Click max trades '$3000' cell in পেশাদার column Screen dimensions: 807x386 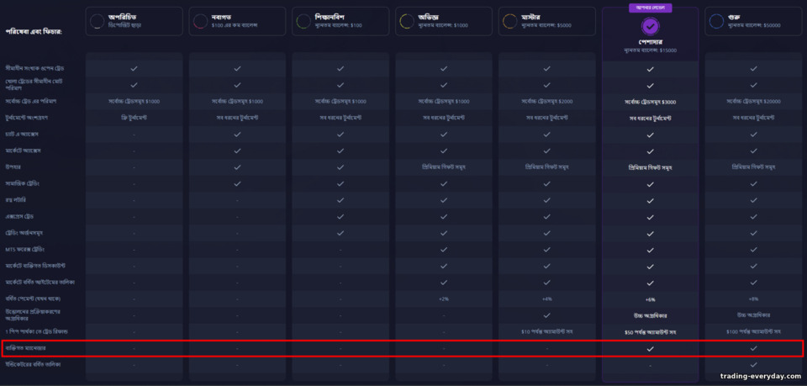point(650,102)
